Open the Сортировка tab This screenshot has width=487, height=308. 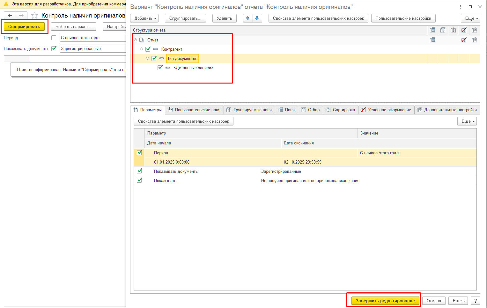[341, 110]
